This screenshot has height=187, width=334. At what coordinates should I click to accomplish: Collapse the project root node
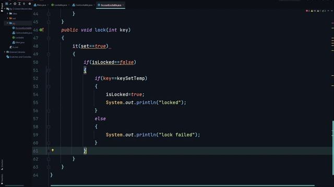[5, 9]
